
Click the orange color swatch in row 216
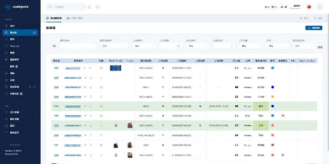[272, 97]
